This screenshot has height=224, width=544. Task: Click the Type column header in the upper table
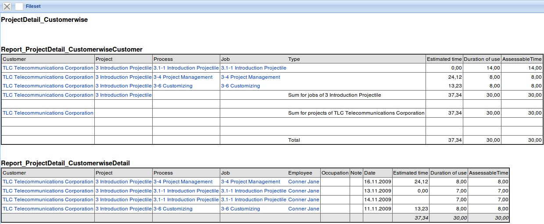294,59
